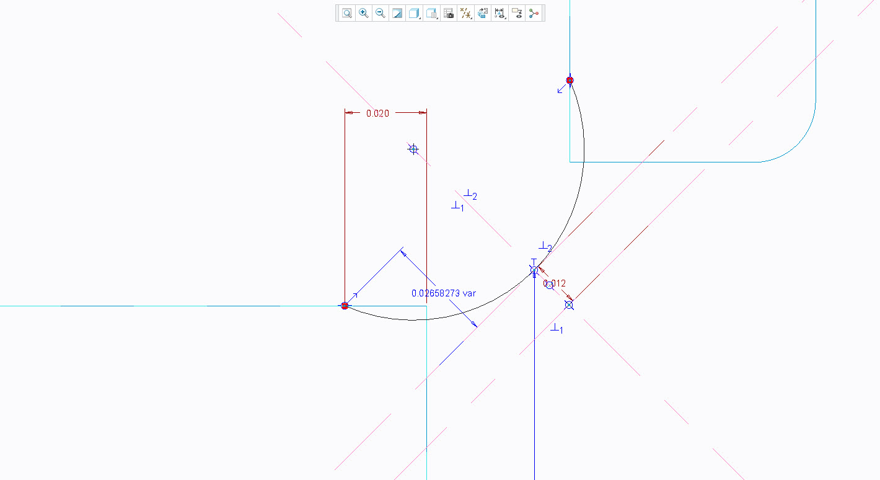The image size is (880, 480).
Task: Toggle the annotation display eye icon
Action: (517, 13)
